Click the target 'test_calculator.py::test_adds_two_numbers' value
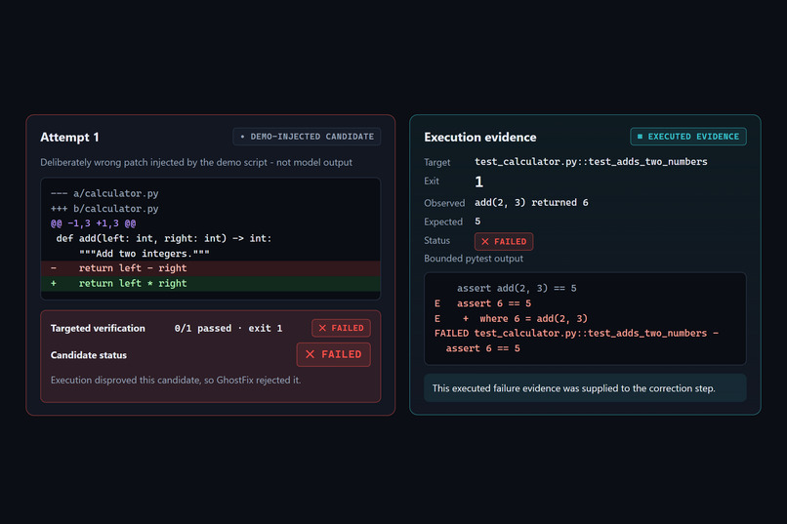 (591, 161)
